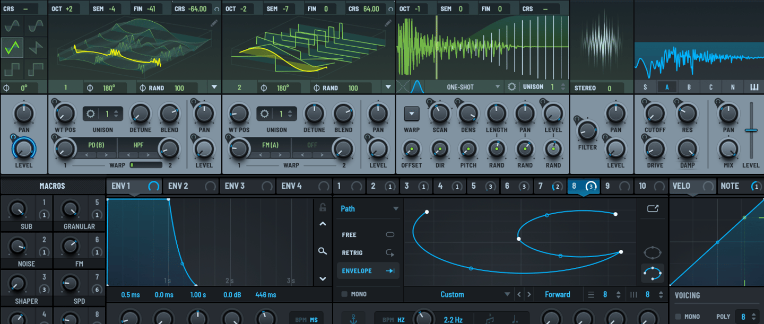
Task: Open Oscillator 2 wavetable editor pencil
Action: (x=388, y=23)
